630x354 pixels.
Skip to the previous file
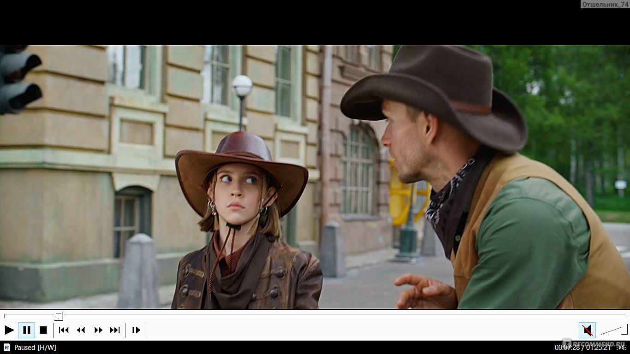tap(64, 330)
